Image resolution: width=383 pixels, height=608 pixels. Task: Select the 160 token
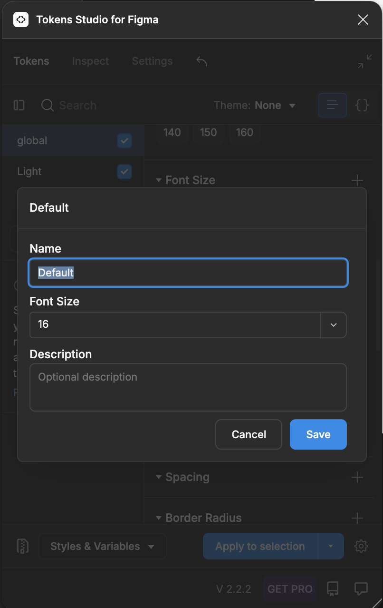(x=244, y=132)
